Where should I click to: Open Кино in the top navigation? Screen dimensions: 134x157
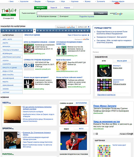[x=11, y=1]
